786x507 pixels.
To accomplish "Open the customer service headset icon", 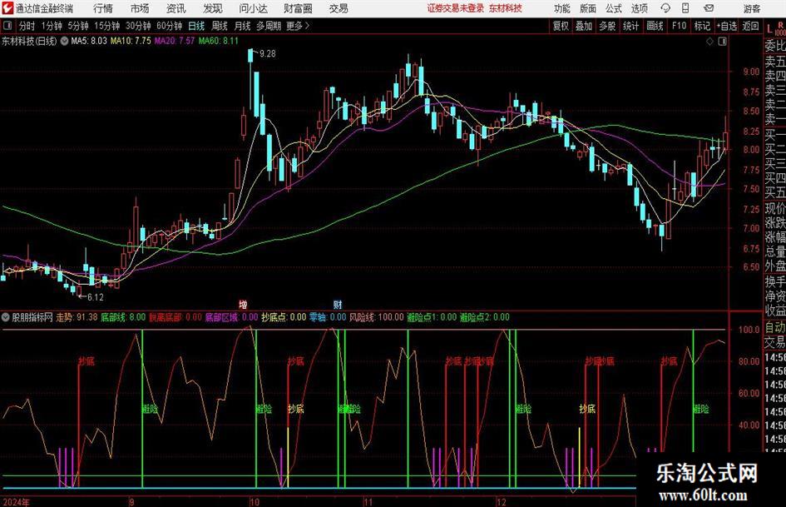I will (665, 8).
